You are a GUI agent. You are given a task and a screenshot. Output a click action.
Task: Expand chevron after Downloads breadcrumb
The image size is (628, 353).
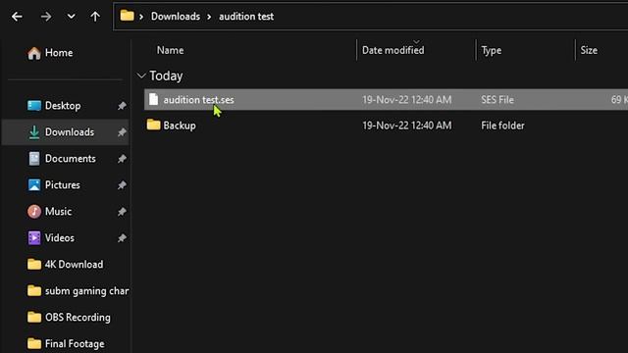pos(209,17)
